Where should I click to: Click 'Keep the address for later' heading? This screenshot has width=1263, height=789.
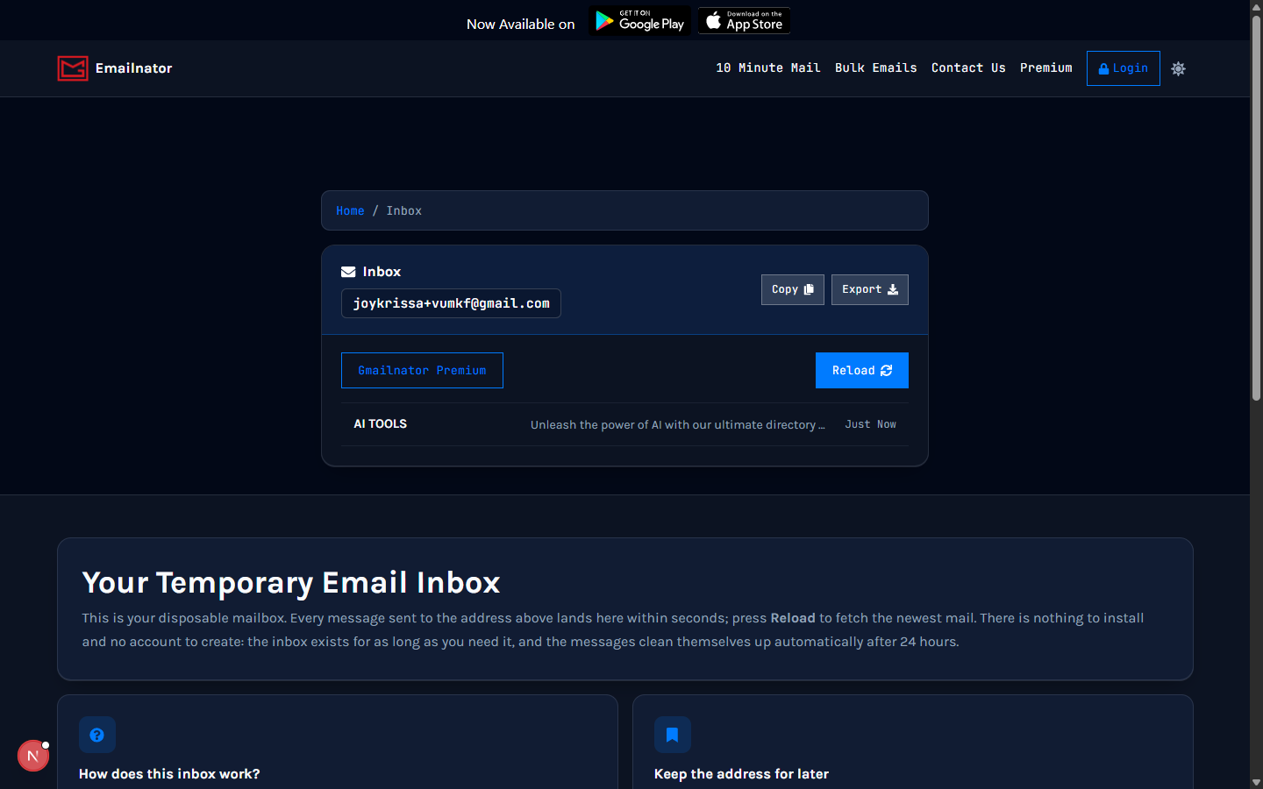tap(741, 774)
